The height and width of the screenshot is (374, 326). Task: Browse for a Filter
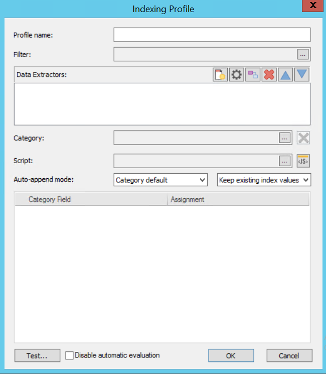coord(303,54)
